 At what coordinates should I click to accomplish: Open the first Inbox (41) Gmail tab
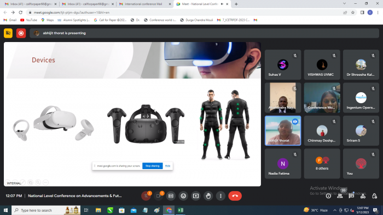tap(31, 4)
